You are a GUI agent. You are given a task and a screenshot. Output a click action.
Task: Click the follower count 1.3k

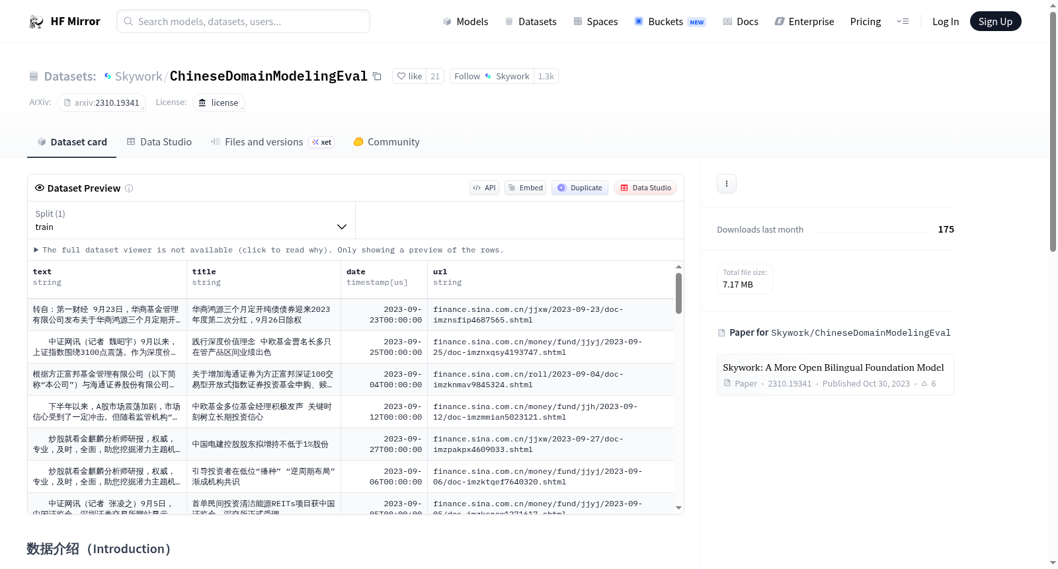pyautogui.click(x=546, y=76)
